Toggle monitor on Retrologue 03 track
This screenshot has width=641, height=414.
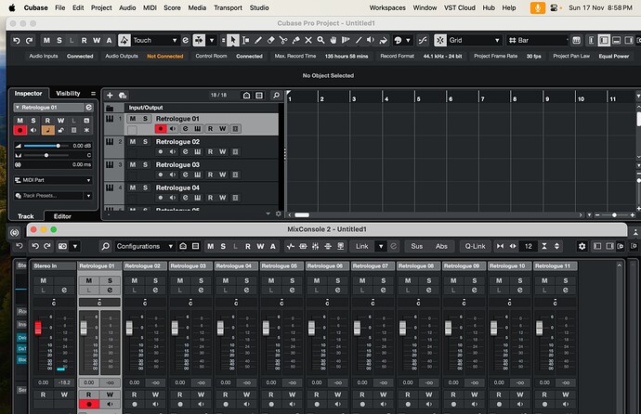173,175
